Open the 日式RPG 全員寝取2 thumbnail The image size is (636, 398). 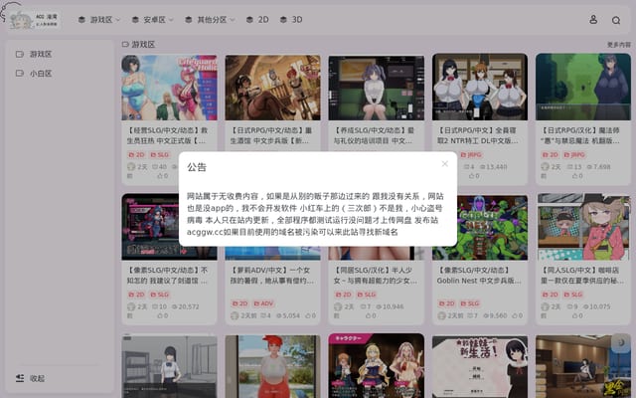click(x=480, y=88)
